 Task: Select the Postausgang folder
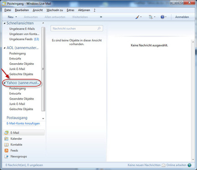(17, 118)
